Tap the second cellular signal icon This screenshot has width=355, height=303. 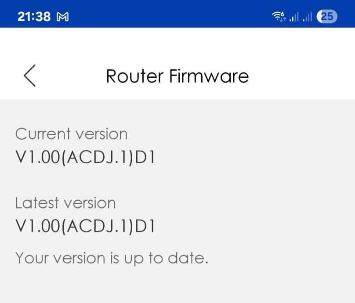tap(307, 17)
